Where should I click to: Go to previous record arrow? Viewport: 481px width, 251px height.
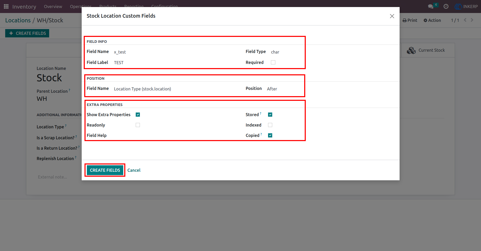[465, 20]
